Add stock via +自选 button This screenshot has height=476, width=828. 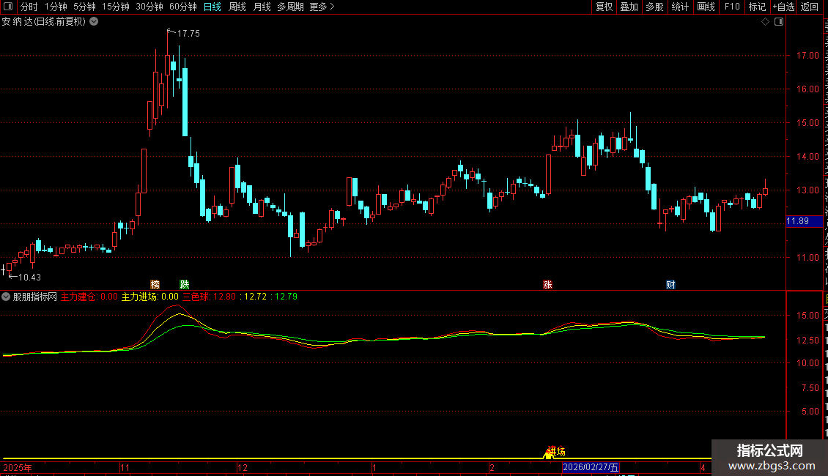pyautogui.click(x=783, y=7)
